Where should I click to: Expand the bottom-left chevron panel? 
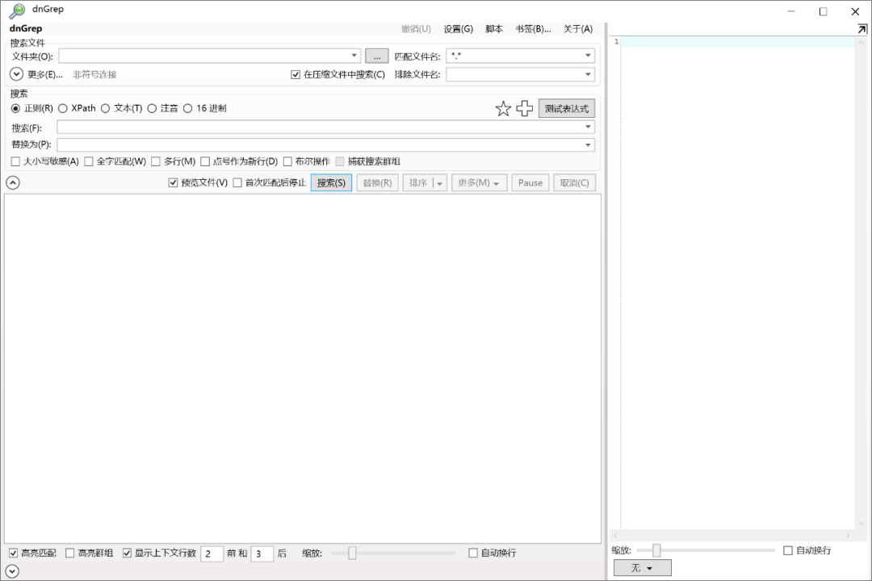pyautogui.click(x=13, y=571)
